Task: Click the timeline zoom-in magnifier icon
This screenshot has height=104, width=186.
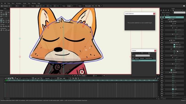Action: (x=155, y=78)
